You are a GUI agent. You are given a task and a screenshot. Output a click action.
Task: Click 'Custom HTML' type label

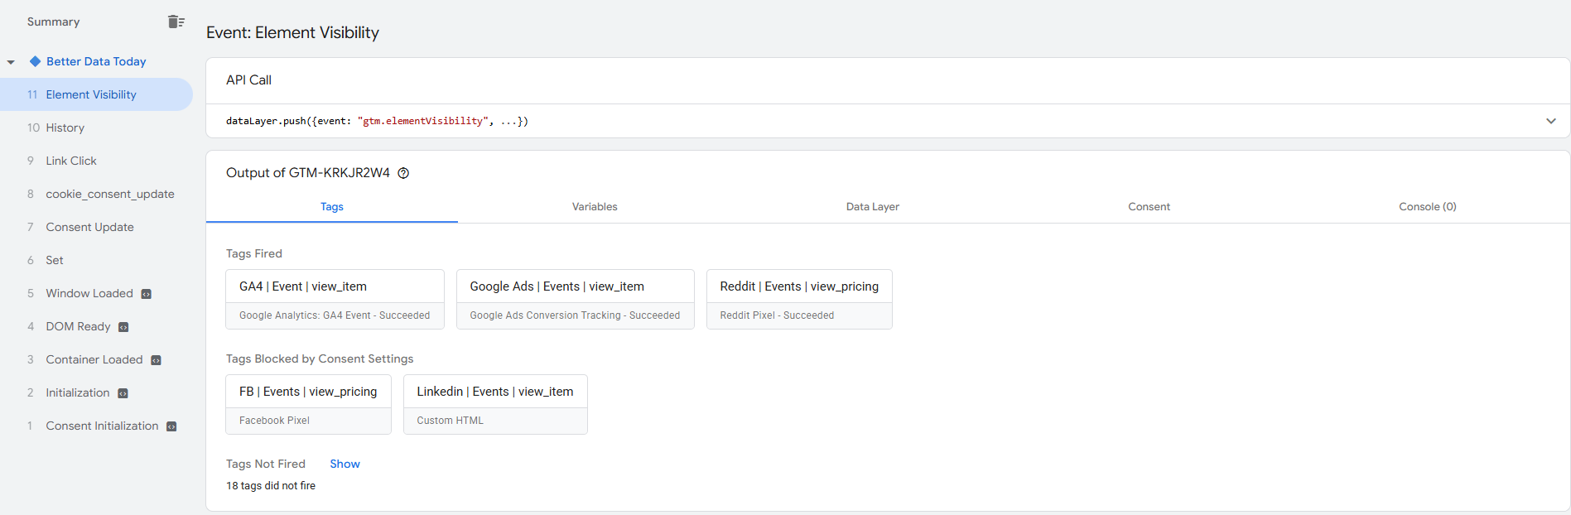(x=450, y=421)
